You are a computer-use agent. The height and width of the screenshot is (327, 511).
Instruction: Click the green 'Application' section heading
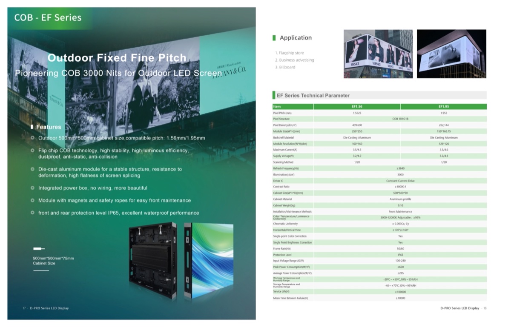[296, 38]
